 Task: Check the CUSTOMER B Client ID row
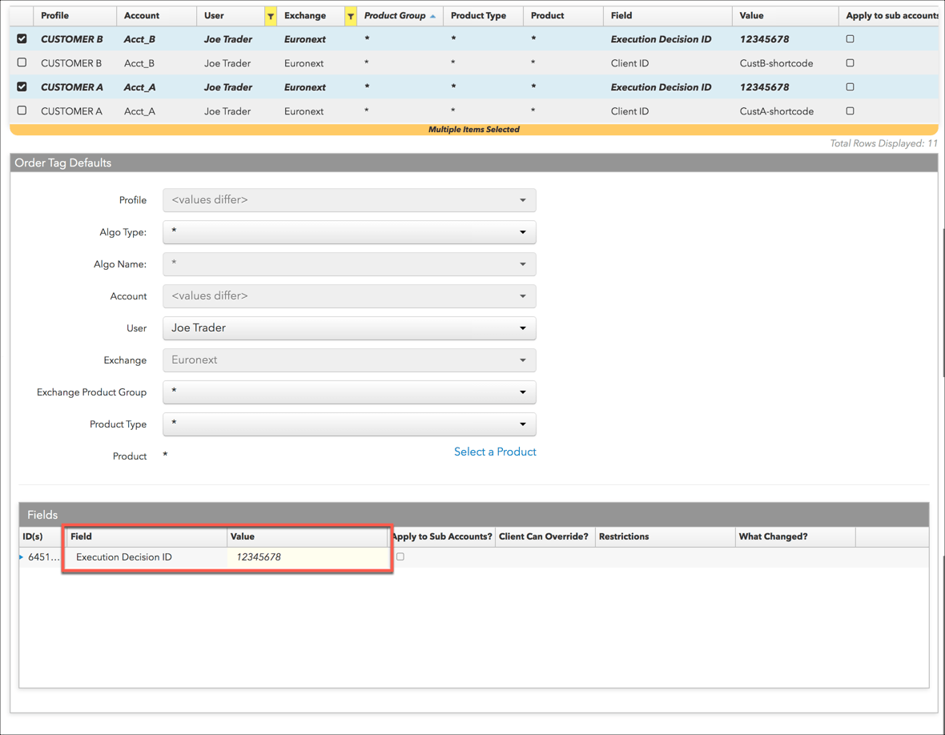click(22, 62)
